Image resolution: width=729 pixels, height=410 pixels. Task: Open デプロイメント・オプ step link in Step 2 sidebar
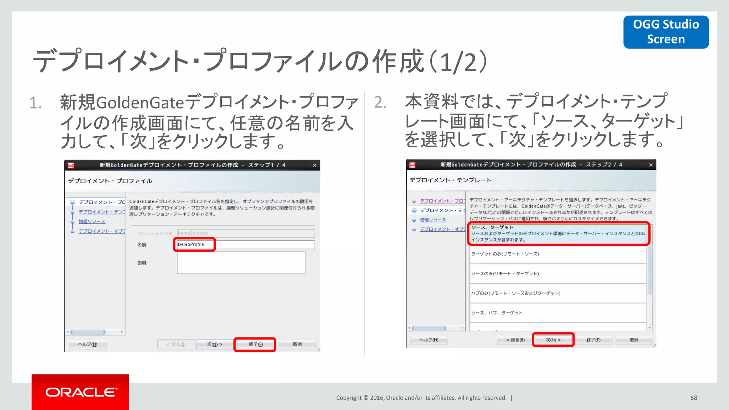coord(443,229)
